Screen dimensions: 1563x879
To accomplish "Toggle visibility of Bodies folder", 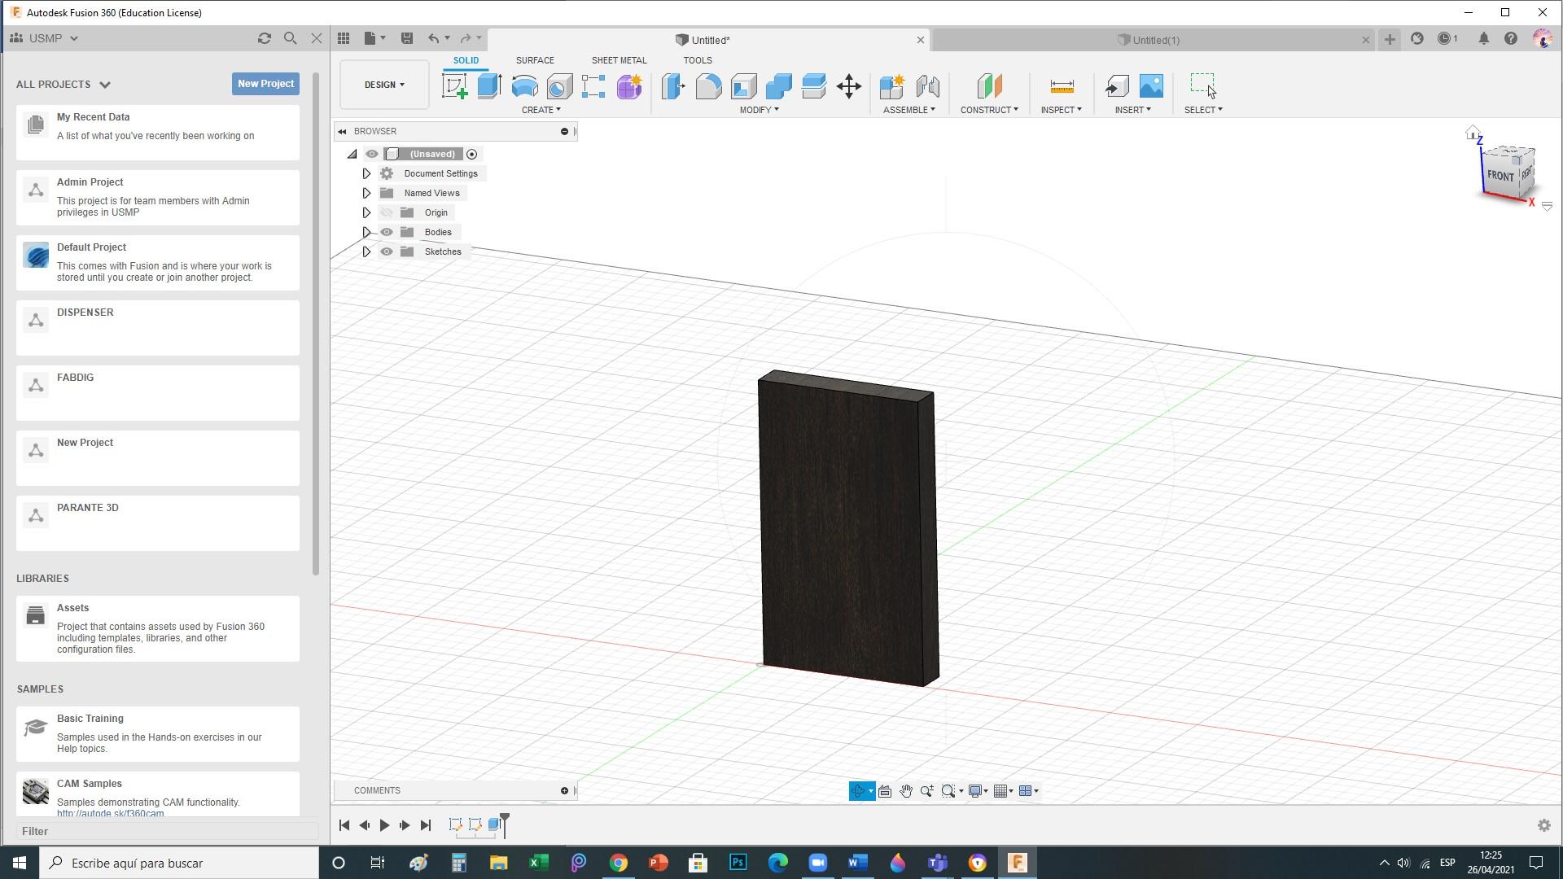I will tap(387, 232).
